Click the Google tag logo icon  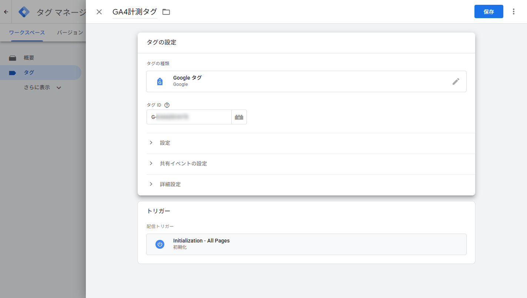click(x=160, y=81)
